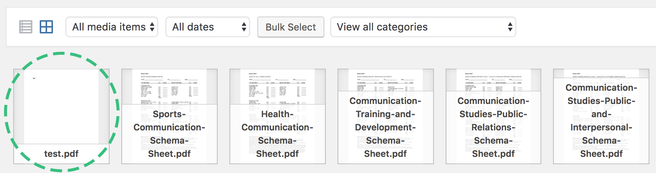Expand the All dates filter
This screenshot has width=656, height=173.
point(208,27)
